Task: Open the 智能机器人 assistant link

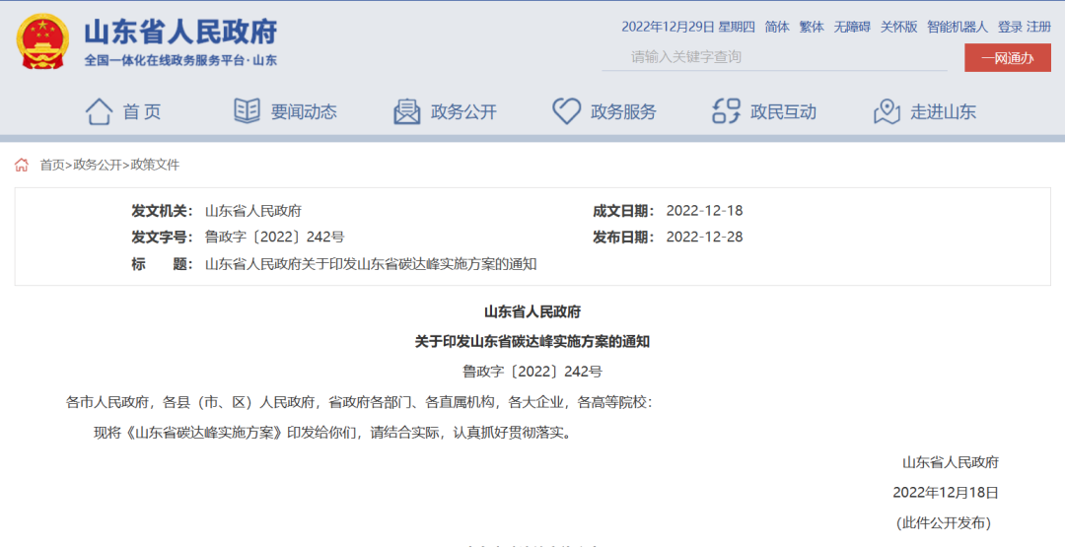Action: pyautogui.click(x=958, y=28)
